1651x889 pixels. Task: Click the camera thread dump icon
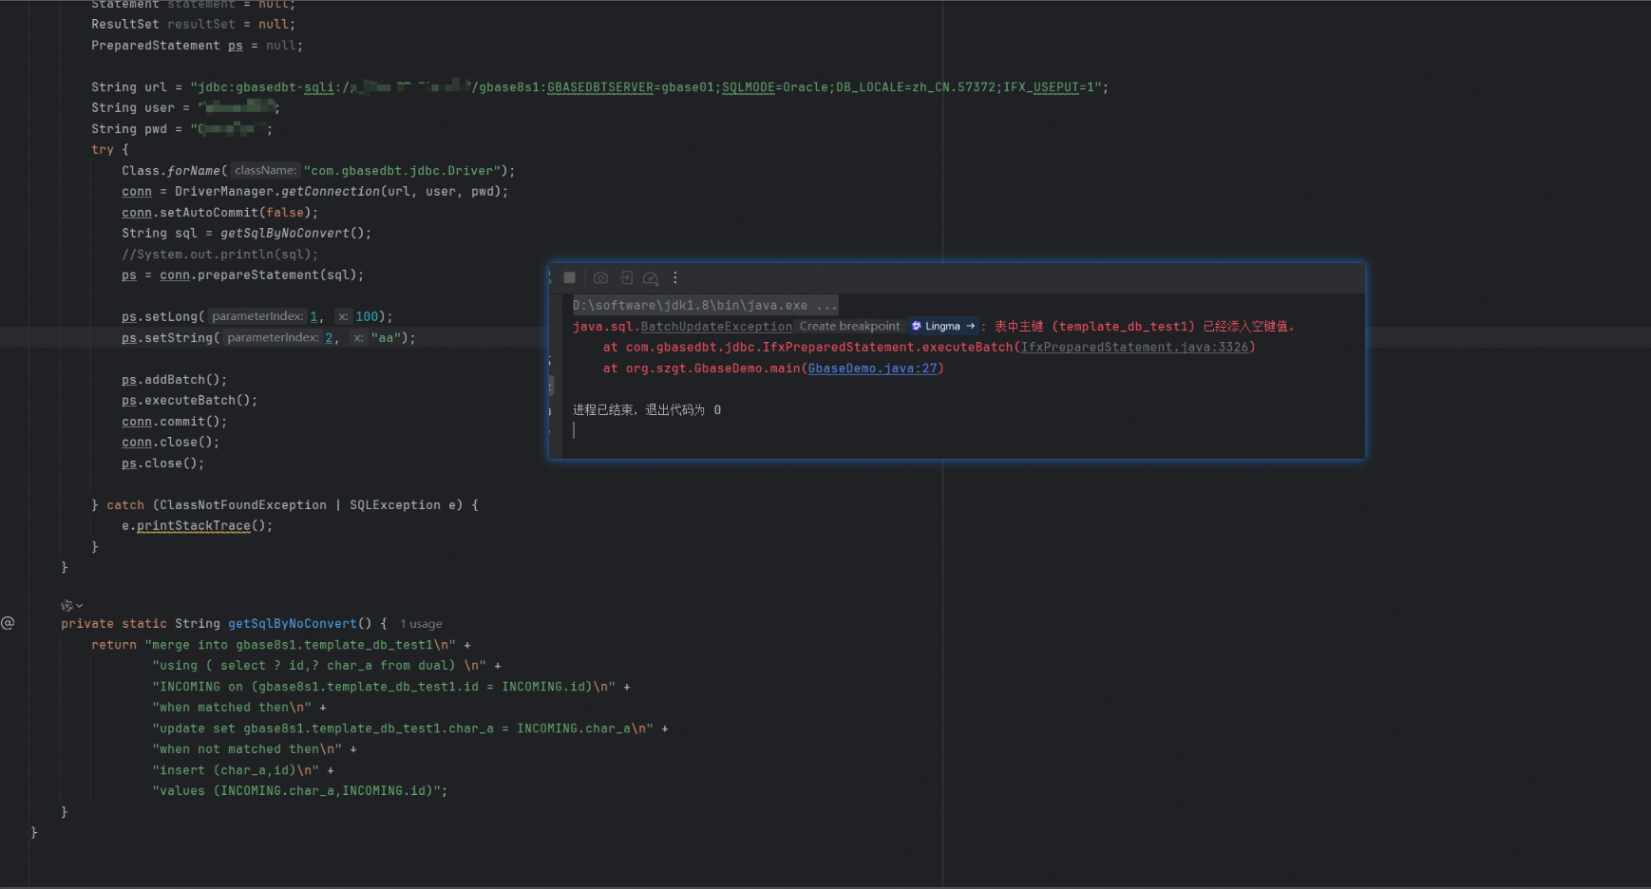click(x=600, y=278)
